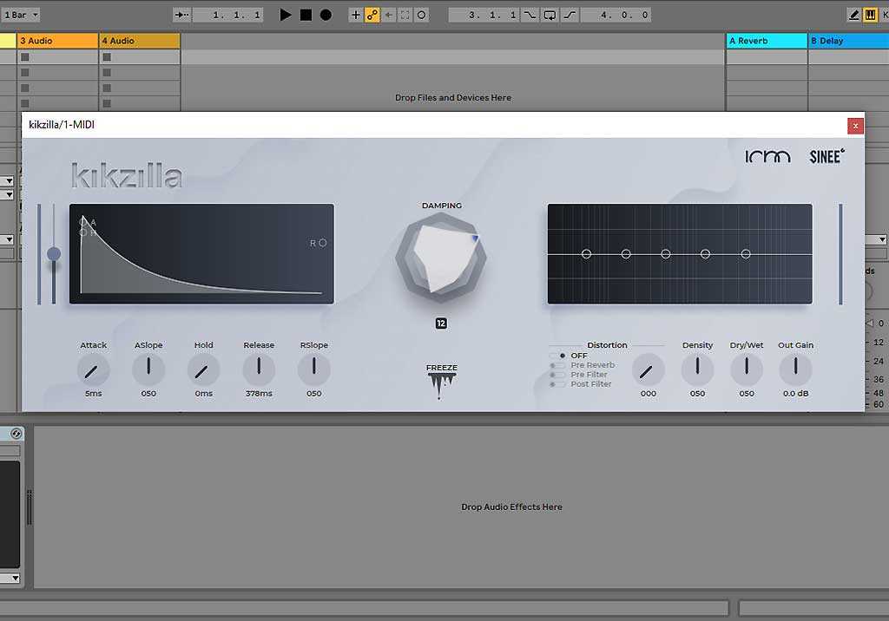Click the second EQ band node
The height and width of the screenshot is (621, 889).
click(626, 254)
